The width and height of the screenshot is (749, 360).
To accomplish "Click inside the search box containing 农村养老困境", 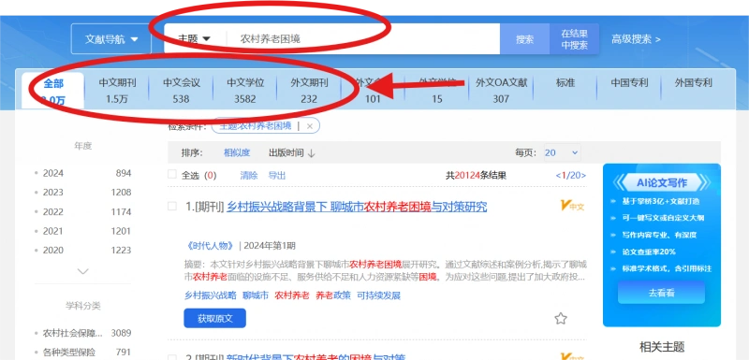I will pos(363,39).
